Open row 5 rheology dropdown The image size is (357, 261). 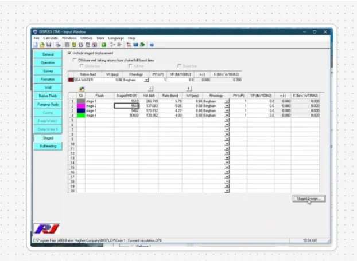coord(227,120)
